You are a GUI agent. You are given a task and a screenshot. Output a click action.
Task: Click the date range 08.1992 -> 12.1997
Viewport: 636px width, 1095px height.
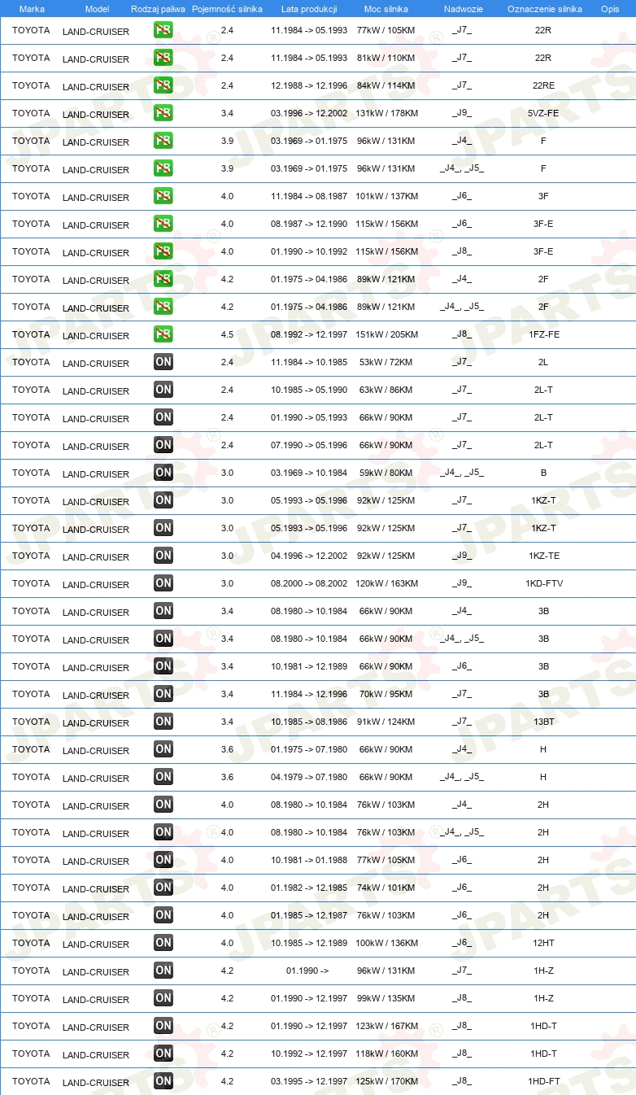[309, 334]
